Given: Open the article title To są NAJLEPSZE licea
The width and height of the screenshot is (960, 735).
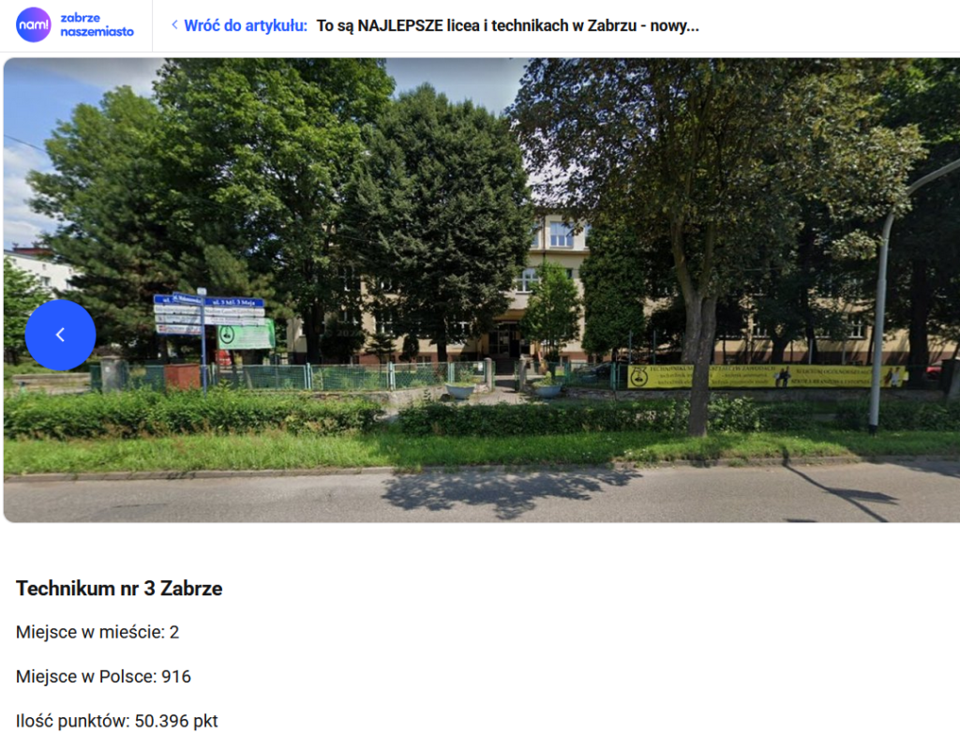Looking at the screenshot, I should click(507, 25).
